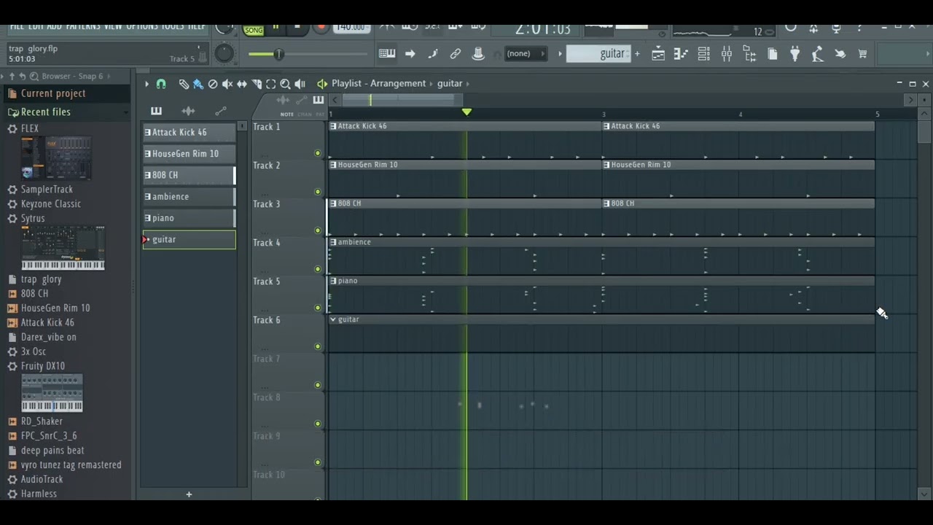Toggle SONG mode switch
This screenshot has width=933, height=525.
pos(254,30)
